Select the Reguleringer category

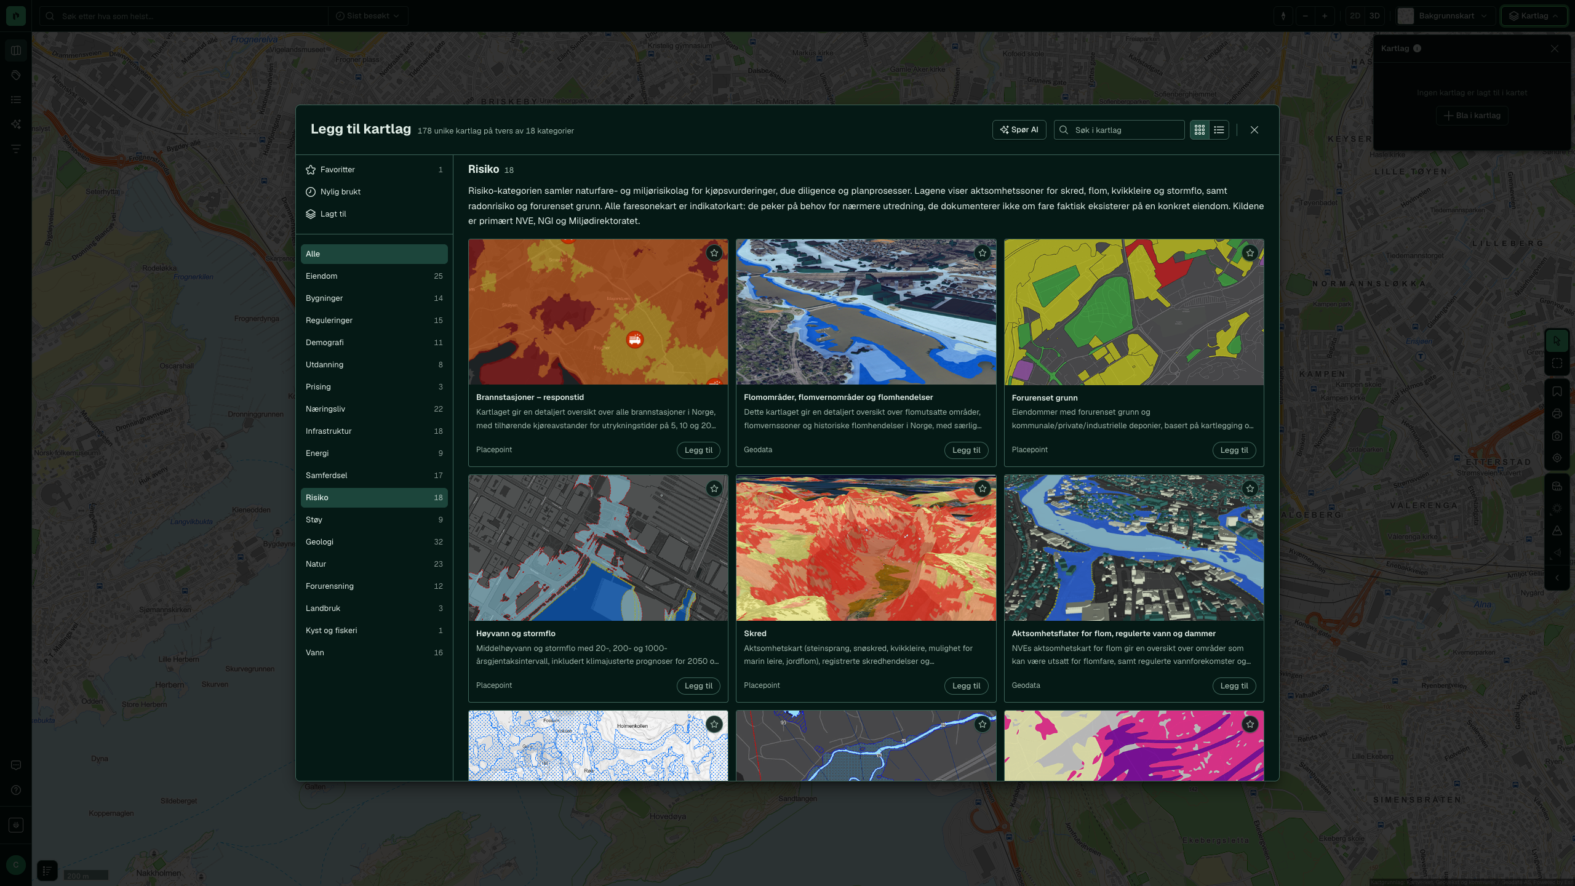(374, 321)
